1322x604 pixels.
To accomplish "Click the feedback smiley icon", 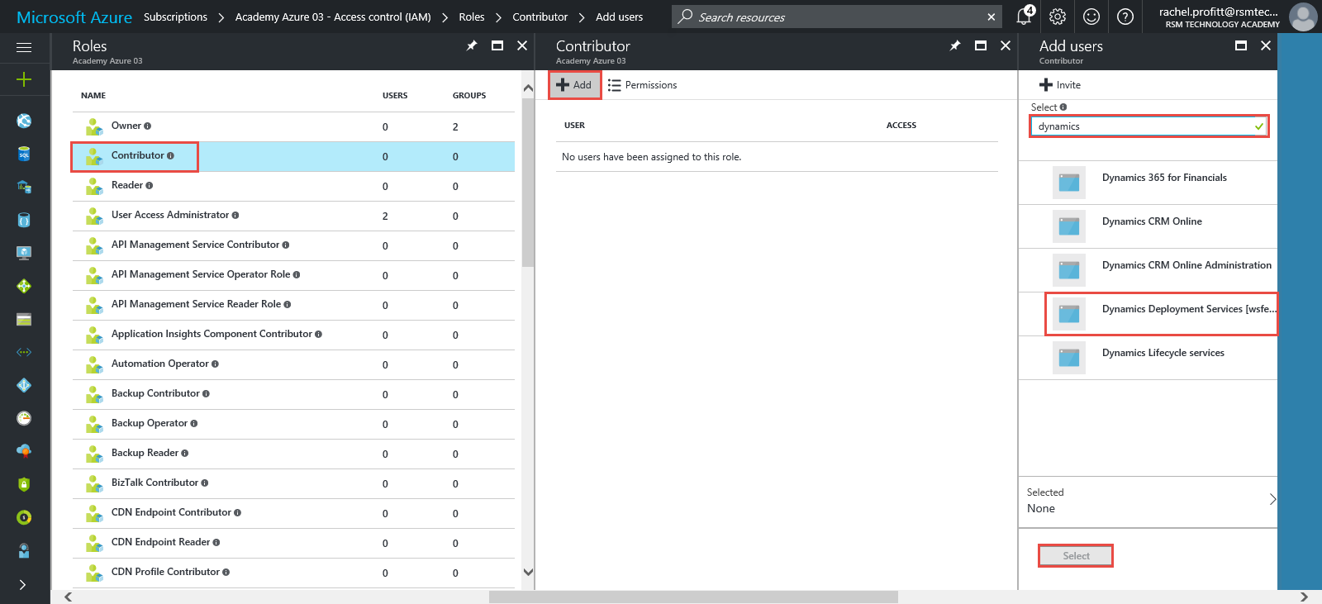I will pos(1091,17).
